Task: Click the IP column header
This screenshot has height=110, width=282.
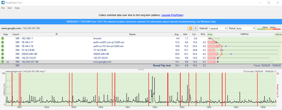Action: pyautogui.click(x=57, y=34)
